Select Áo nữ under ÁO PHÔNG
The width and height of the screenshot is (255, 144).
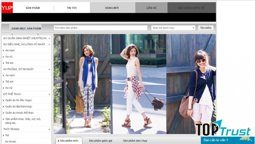tap(9, 88)
